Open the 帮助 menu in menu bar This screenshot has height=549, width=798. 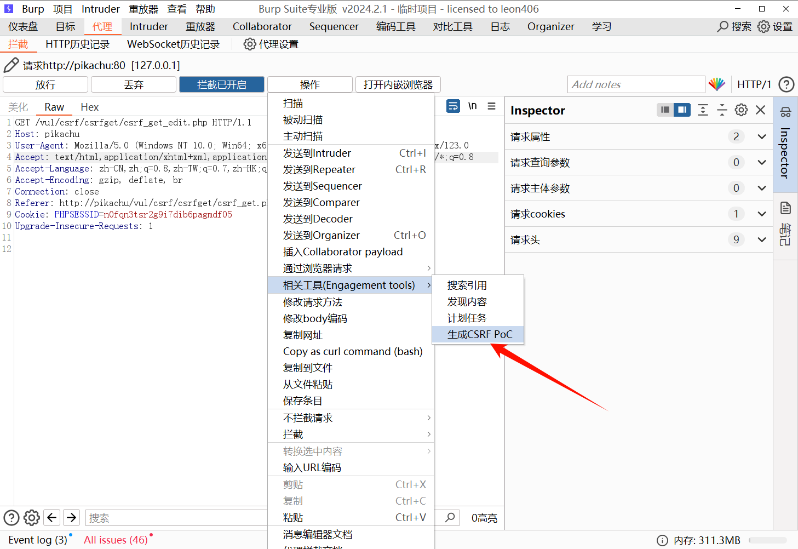pos(205,9)
